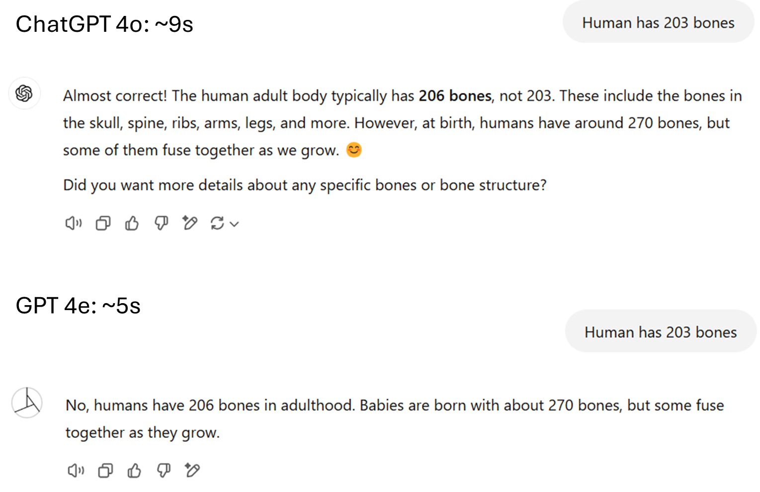Click Read aloud icon under ChatGPT 4o response
The height and width of the screenshot is (492, 760).
click(73, 224)
